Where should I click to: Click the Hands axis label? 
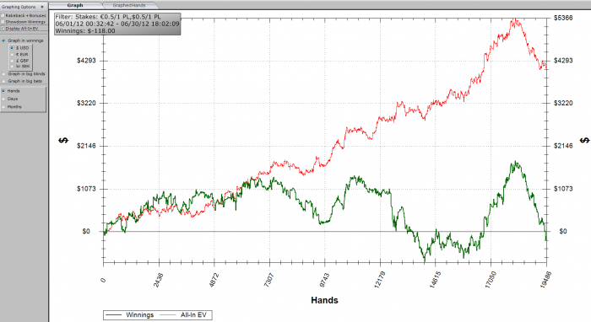324,300
